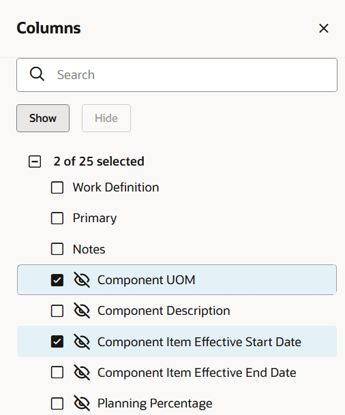
Task: Check the Primary column checkbox
Action: click(57, 218)
